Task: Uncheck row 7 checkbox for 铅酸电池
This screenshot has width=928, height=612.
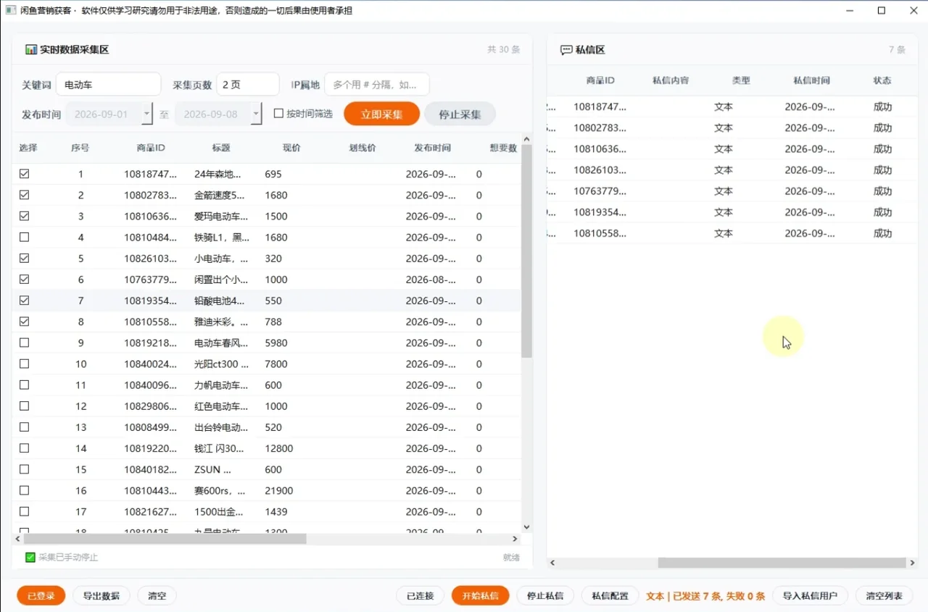Action: point(25,300)
